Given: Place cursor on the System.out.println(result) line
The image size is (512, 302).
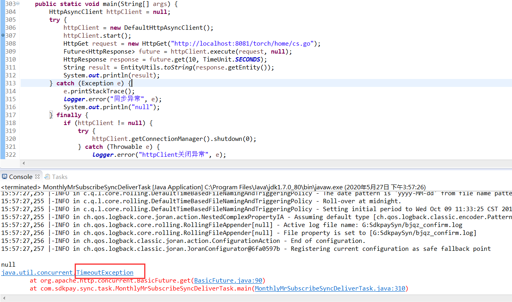Looking at the screenshot, I should (x=111, y=75).
